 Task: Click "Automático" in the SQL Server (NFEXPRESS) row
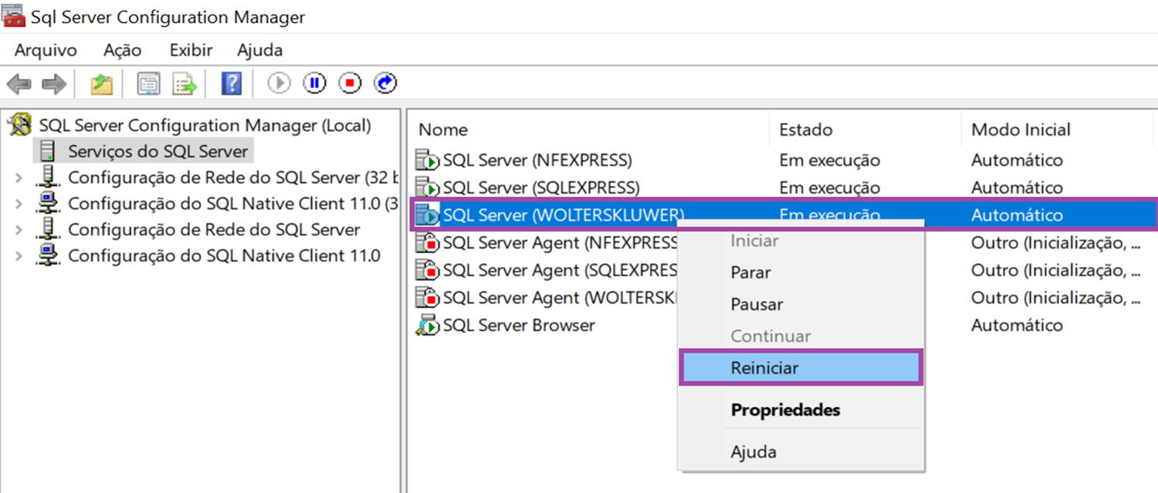pyautogui.click(x=1017, y=160)
